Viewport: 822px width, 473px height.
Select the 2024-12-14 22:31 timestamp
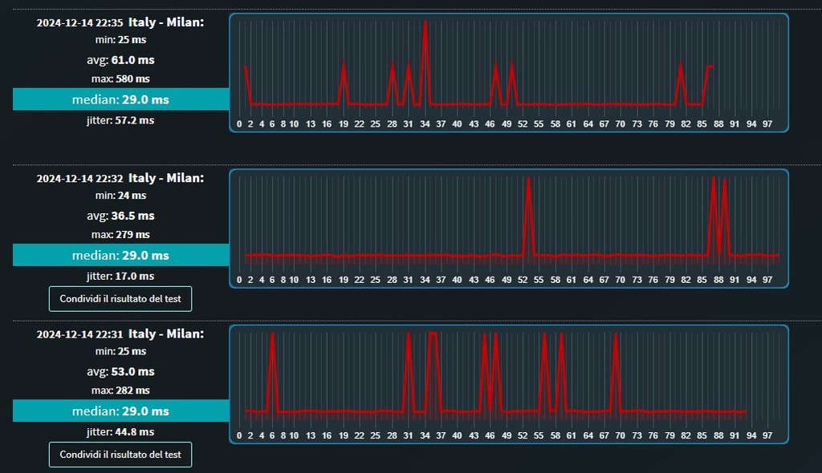[79, 334]
